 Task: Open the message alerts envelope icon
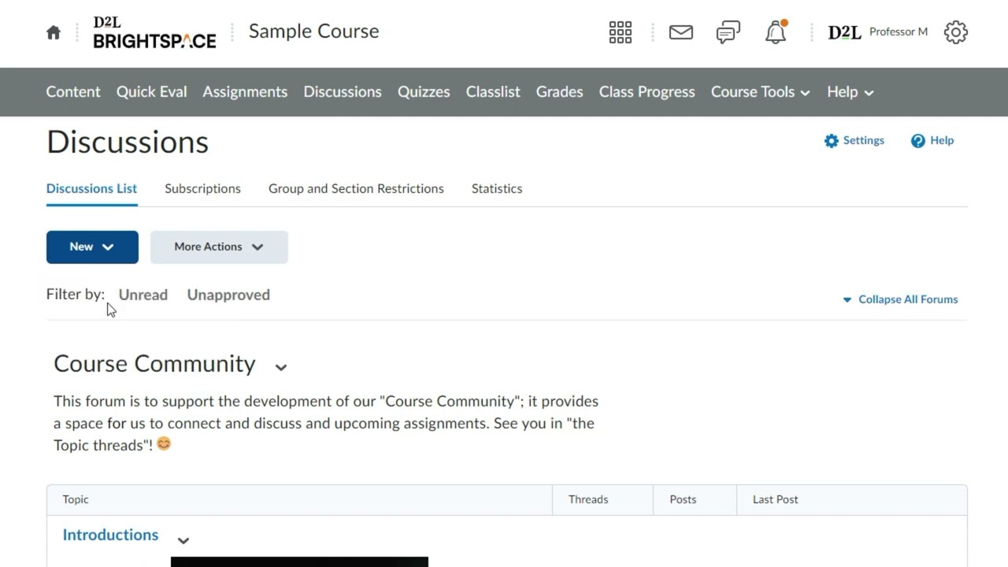[x=681, y=32]
